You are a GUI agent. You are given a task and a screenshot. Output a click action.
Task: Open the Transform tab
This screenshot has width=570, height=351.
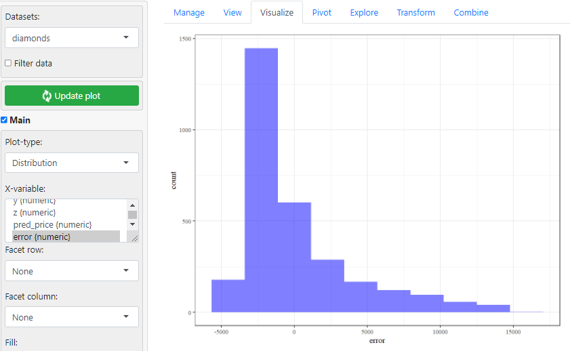click(x=415, y=12)
